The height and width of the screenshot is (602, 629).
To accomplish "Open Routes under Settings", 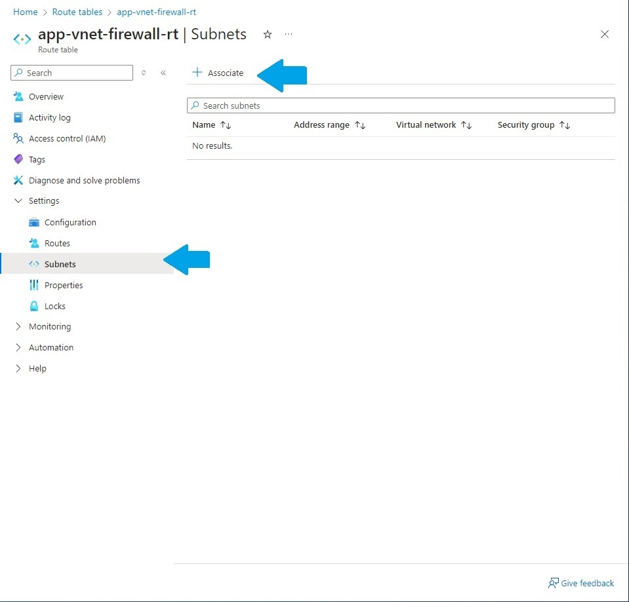I will click(57, 243).
